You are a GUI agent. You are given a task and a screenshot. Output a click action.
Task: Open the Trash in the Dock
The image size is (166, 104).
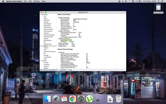click(119, 99)
